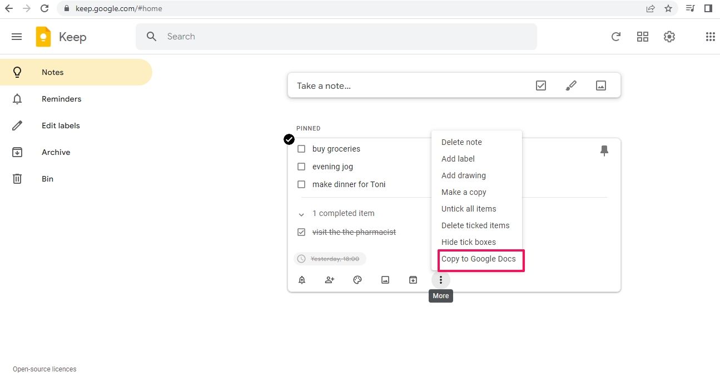Click the share page icon in address bar
This screenshot has height=377, width=720.
pyautogui.click(x=651, y=8)
